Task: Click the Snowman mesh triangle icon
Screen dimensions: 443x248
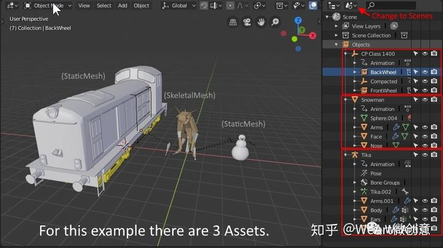Action: click(x=355, y=100)
